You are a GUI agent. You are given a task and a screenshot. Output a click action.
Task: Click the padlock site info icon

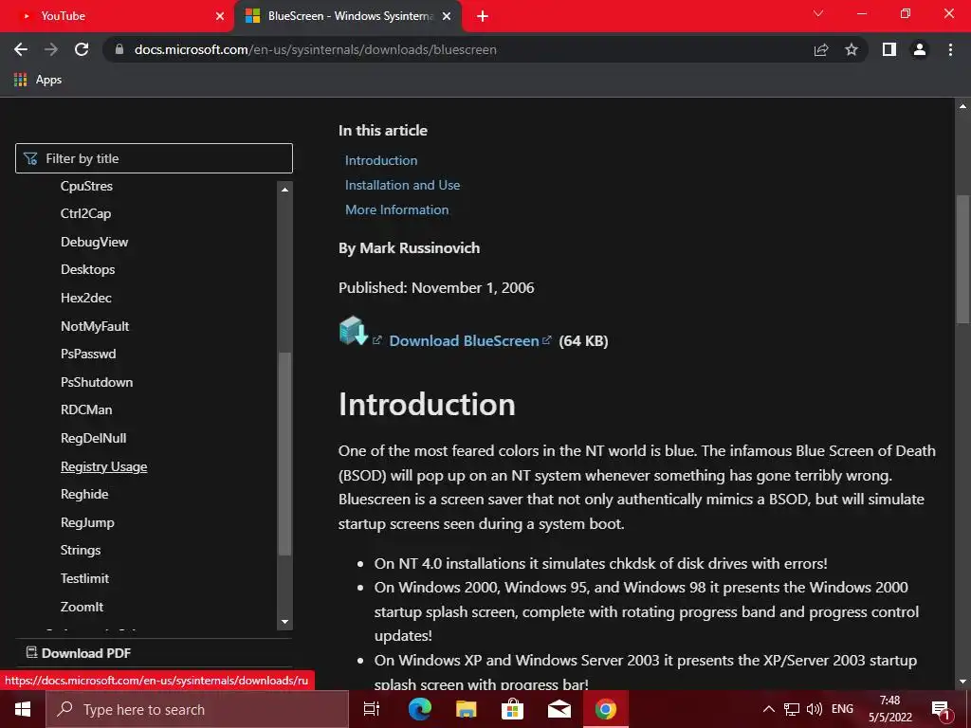119,49
